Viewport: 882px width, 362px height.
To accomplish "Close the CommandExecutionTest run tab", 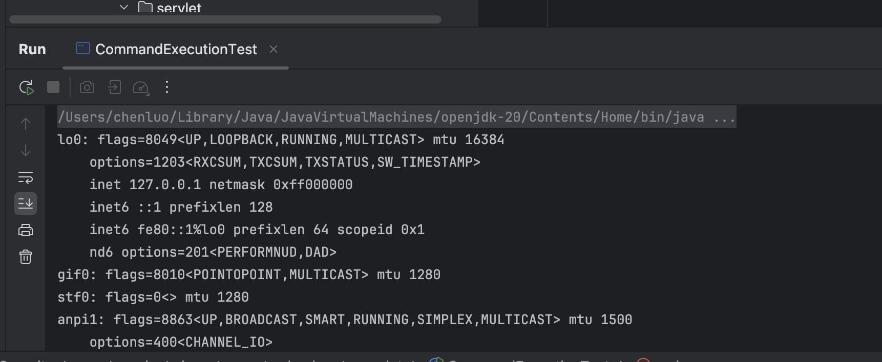I will 274,49.
